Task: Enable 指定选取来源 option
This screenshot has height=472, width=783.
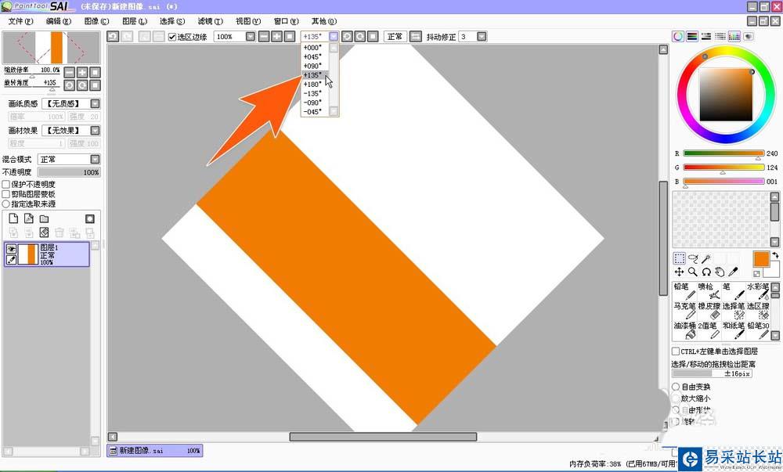Action: 6,204
